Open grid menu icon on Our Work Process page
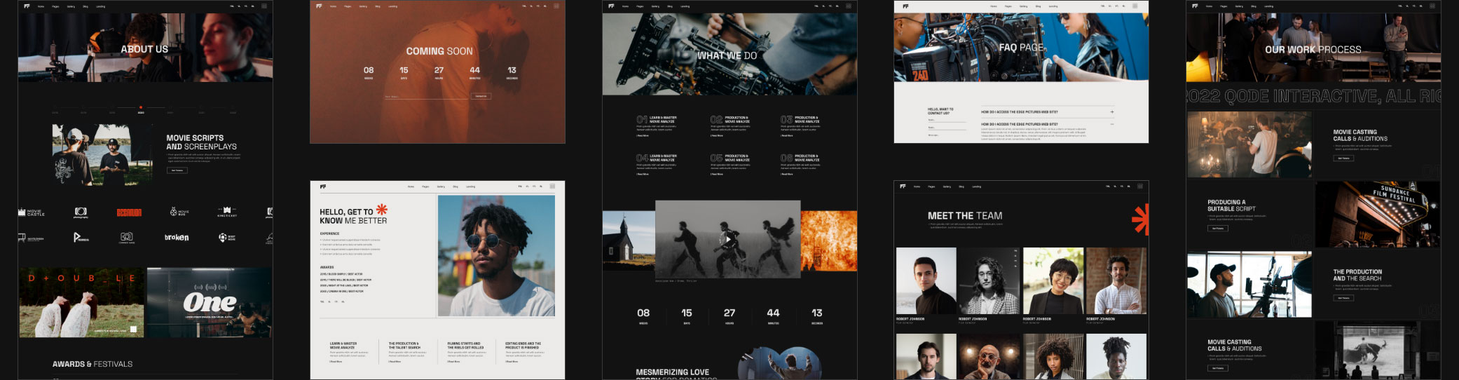 point(1432,6)
